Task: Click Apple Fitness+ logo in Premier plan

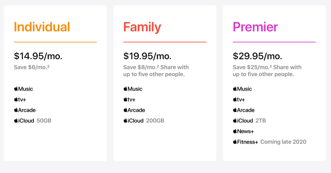Action: pos(245,142)
